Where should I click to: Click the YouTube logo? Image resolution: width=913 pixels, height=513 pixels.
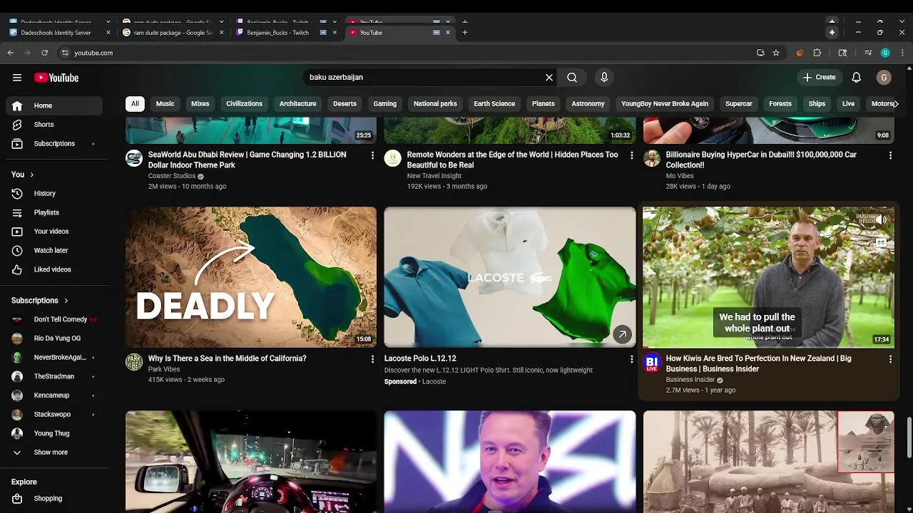56,78
